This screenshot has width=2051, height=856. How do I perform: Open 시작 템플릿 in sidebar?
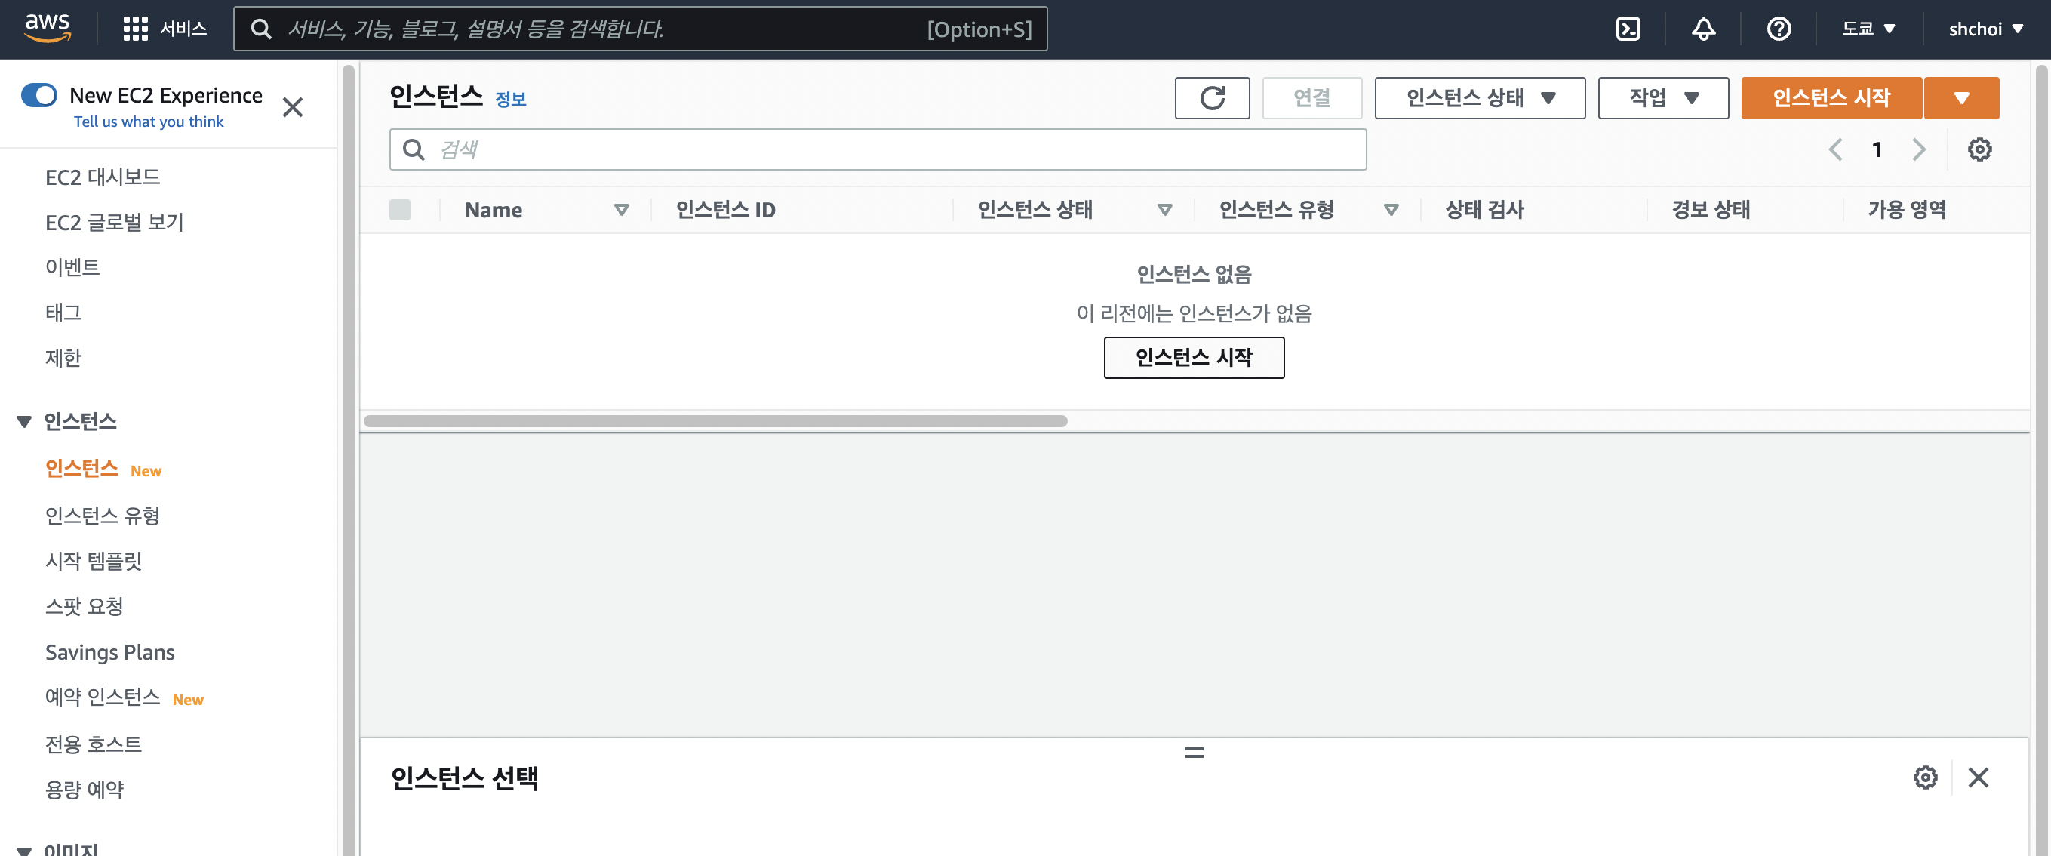[x=93, y=561]
